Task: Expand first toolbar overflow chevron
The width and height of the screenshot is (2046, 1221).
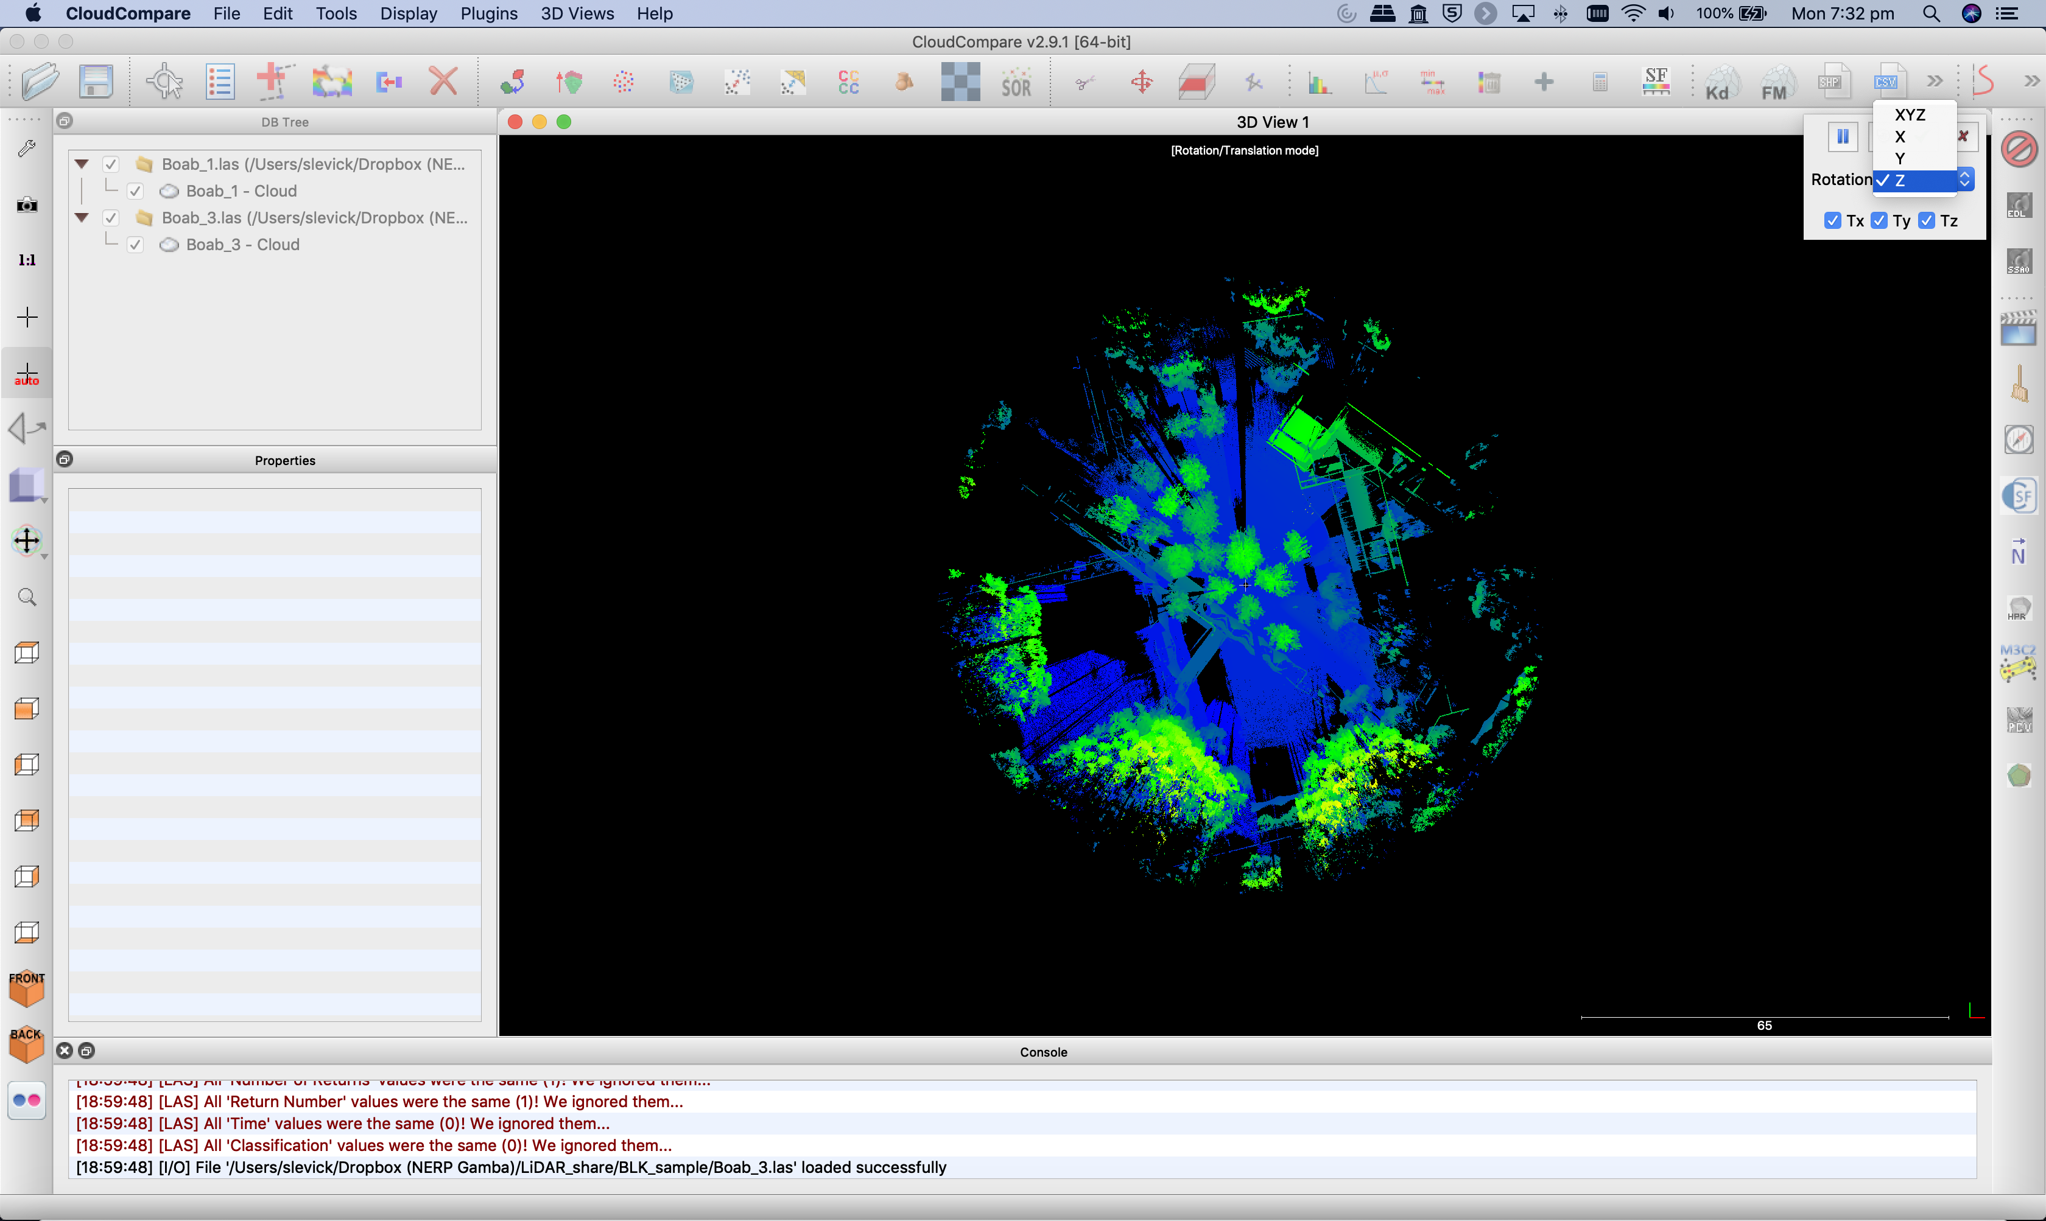Action: click(x=1934, y=80)
